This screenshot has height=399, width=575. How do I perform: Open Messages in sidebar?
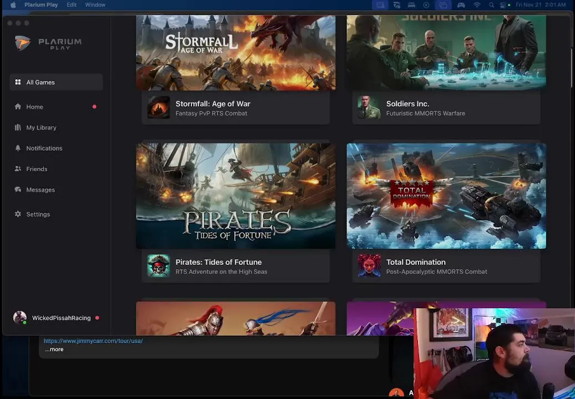tap(56, 190)
